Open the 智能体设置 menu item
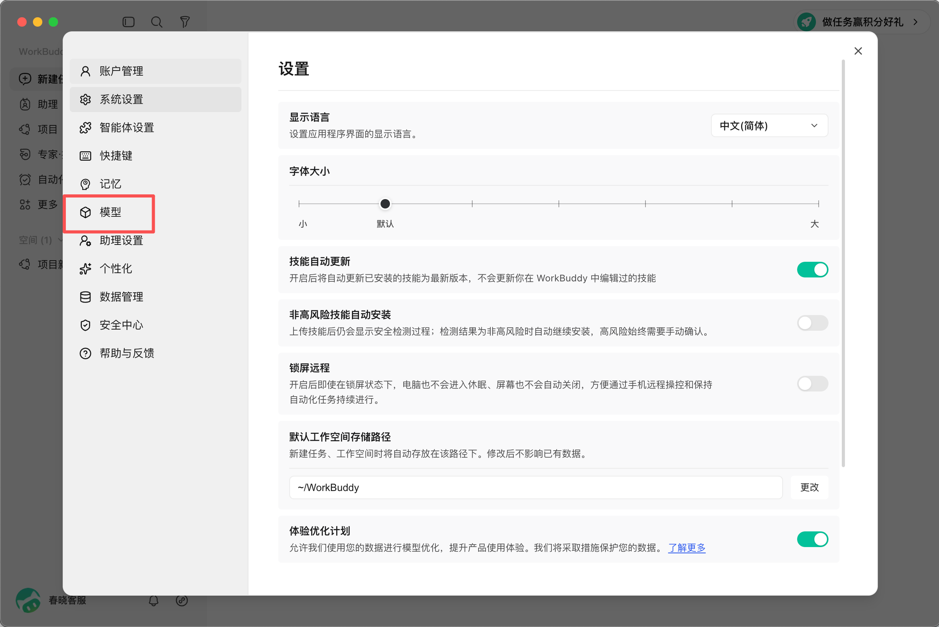The image size is (939, 627). [x=156, y=128]
